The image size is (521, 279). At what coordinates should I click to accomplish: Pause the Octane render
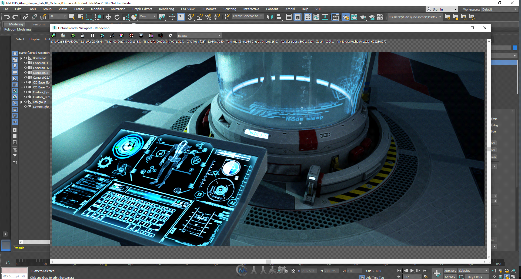[92, 35]
